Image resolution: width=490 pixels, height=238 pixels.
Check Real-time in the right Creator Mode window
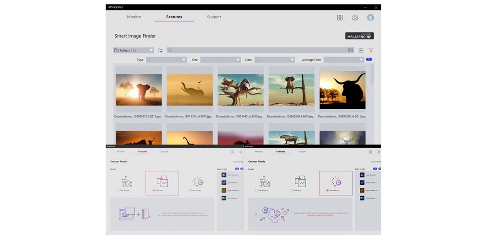292,190
